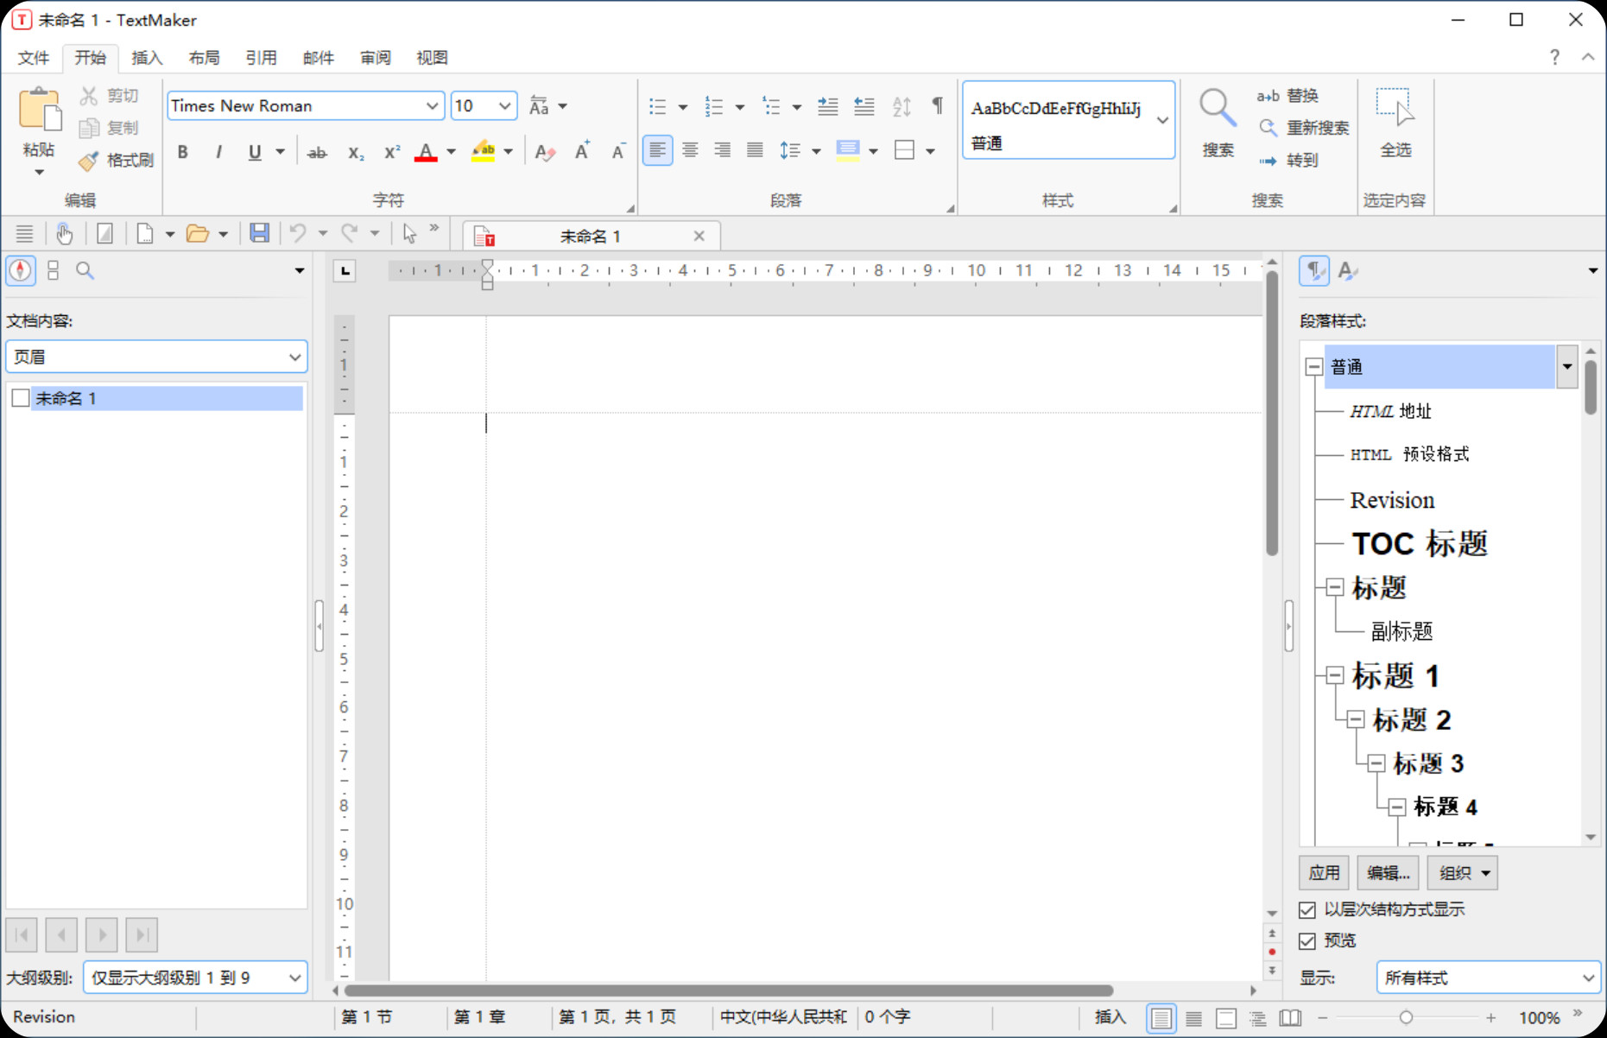
Task: Apply the paragraph shading color
Action: pos(848,150)
